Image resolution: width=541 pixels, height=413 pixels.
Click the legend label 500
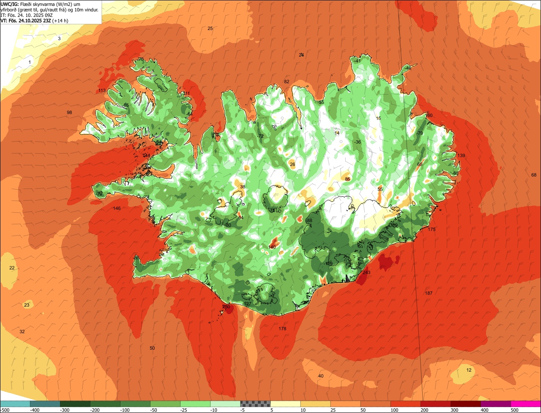tap(514, 410)
